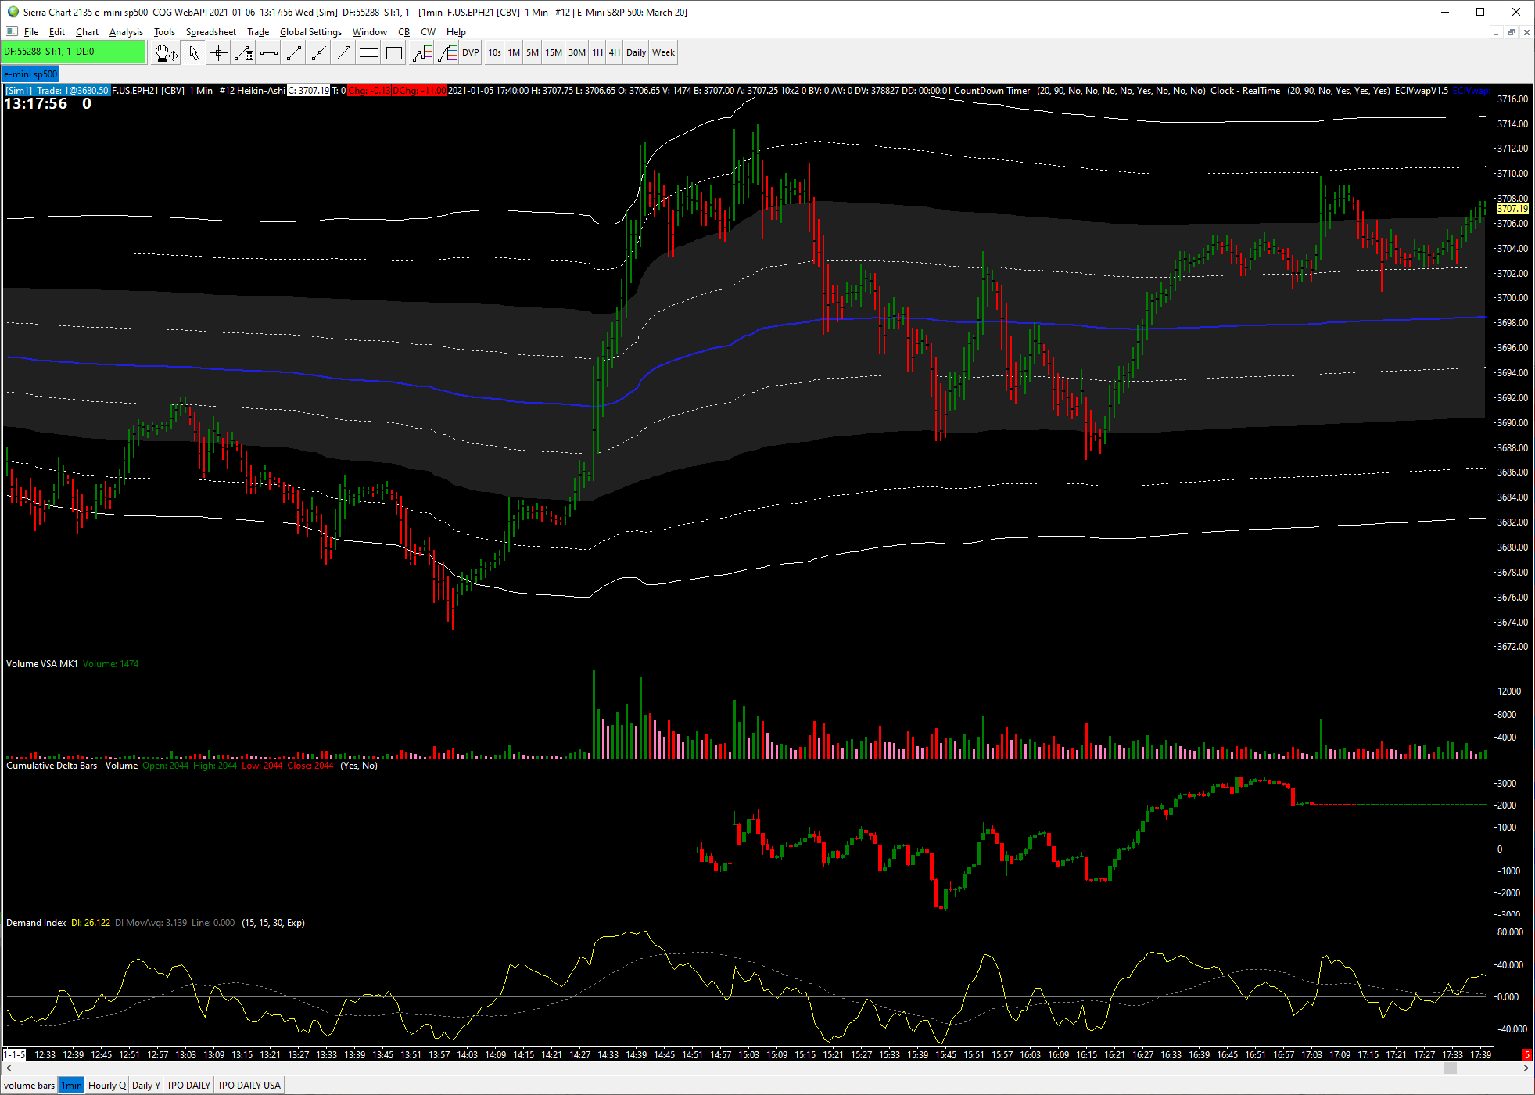
Task: Switch to the Hourly Q tab
Action: click(x=107, y=1085)
